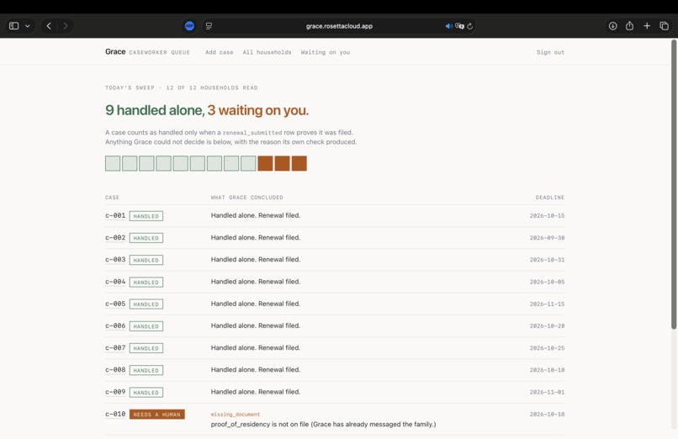Viewport: 678px width, 439px height.
Task: Click the HANDLED badge for c-009
Action: click(x=146, y=393)
